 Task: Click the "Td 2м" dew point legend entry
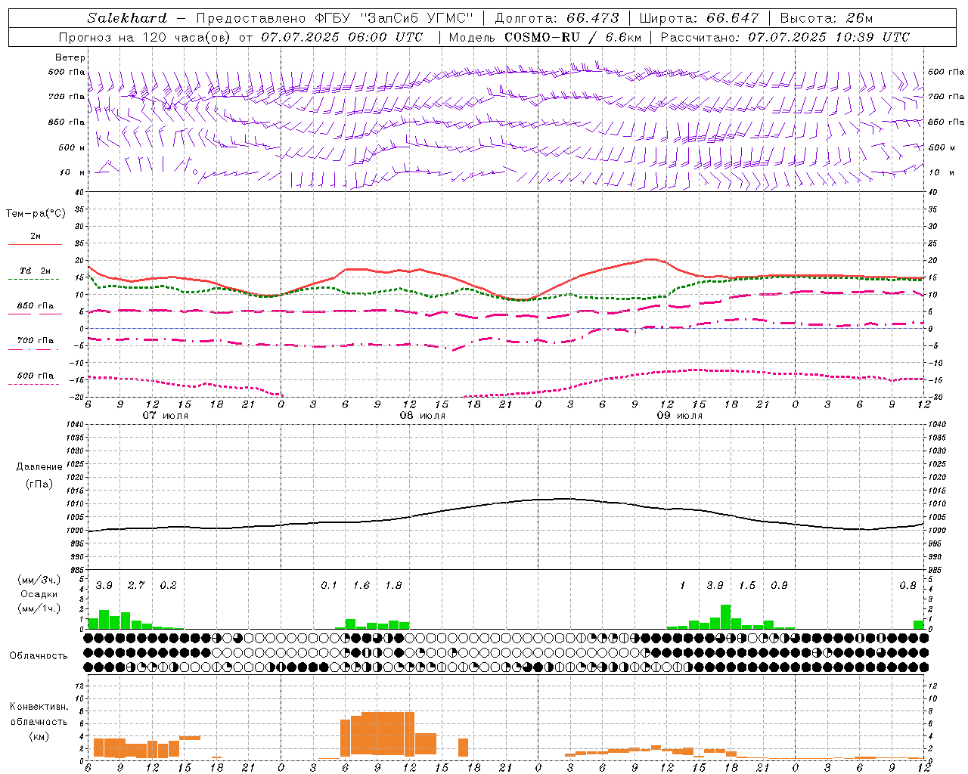coord(36,271)
